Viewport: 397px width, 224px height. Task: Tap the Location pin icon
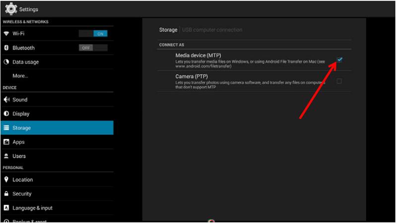coord(6,180)
